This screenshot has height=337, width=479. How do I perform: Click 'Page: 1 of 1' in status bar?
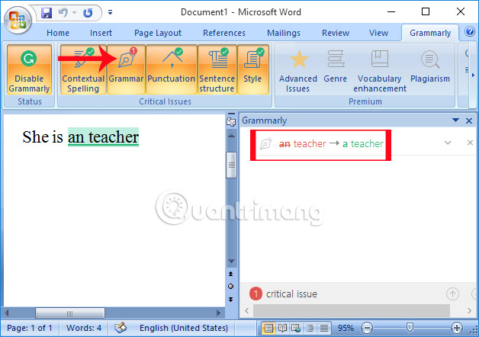point(29,328)
